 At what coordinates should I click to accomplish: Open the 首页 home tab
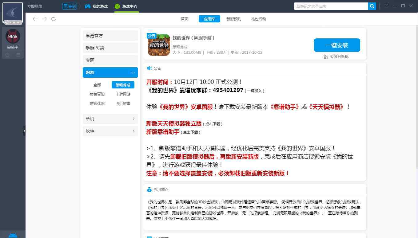(185, 19)
